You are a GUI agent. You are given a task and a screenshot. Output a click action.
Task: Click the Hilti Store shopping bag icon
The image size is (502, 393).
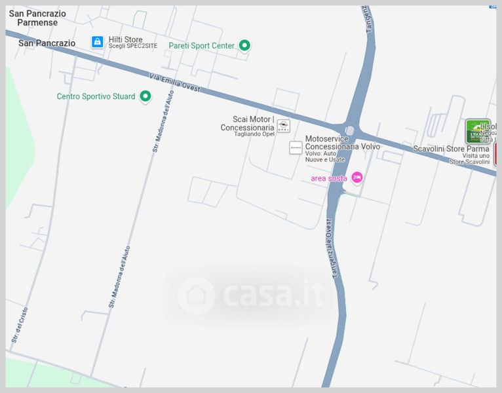pos(98,42)
